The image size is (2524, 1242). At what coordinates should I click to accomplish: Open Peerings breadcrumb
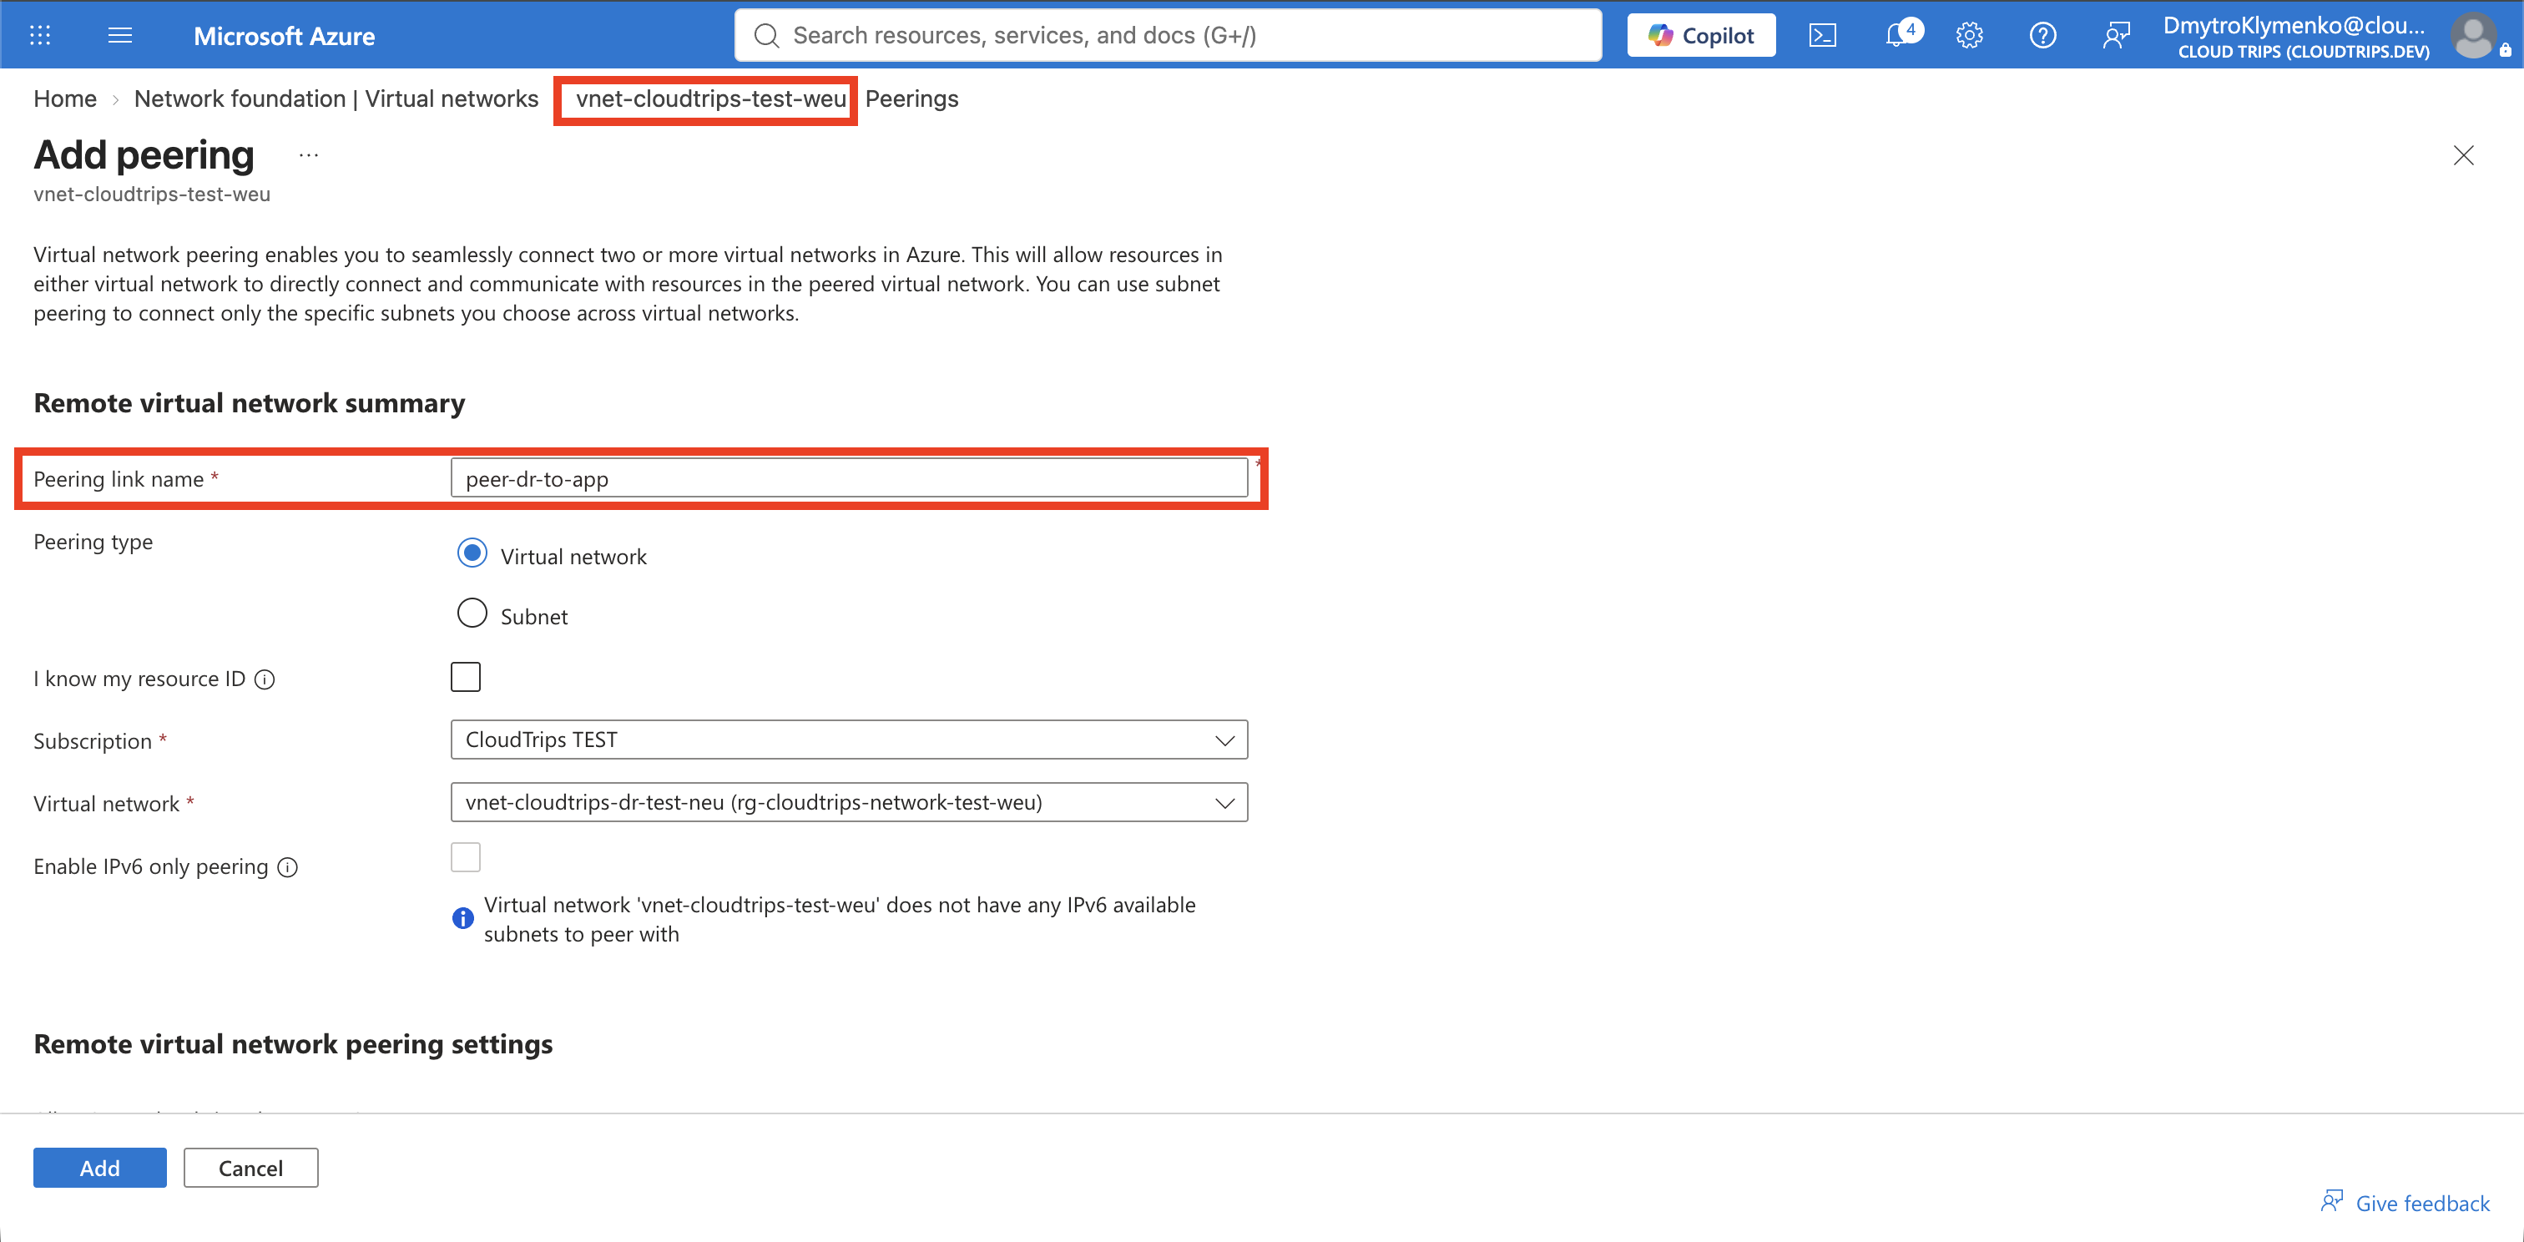point(911,99)
